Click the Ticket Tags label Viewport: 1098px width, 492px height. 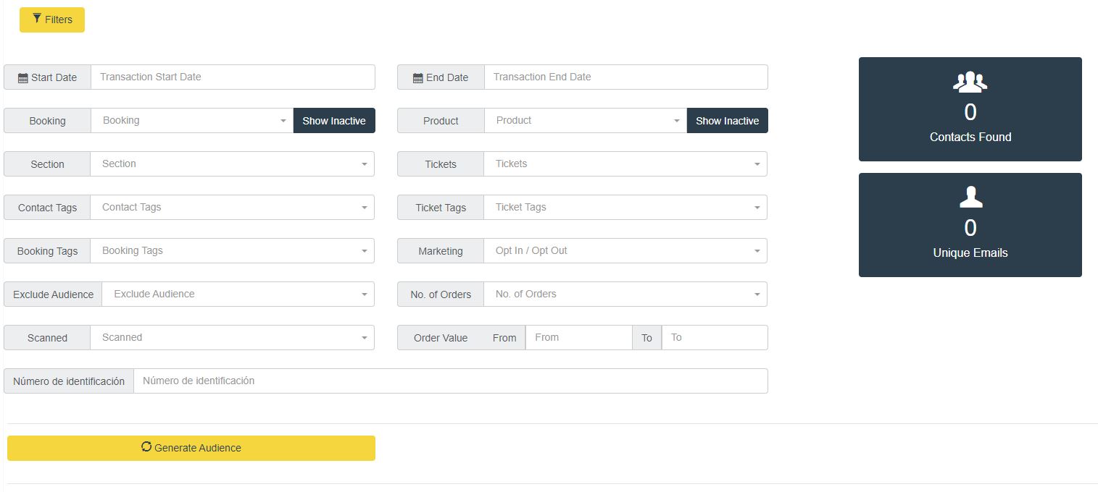(441, 208)
